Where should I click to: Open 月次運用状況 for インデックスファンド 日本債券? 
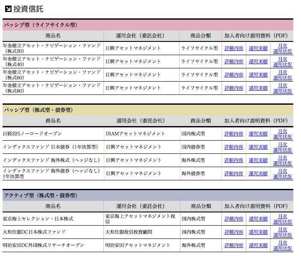point(283,147)
